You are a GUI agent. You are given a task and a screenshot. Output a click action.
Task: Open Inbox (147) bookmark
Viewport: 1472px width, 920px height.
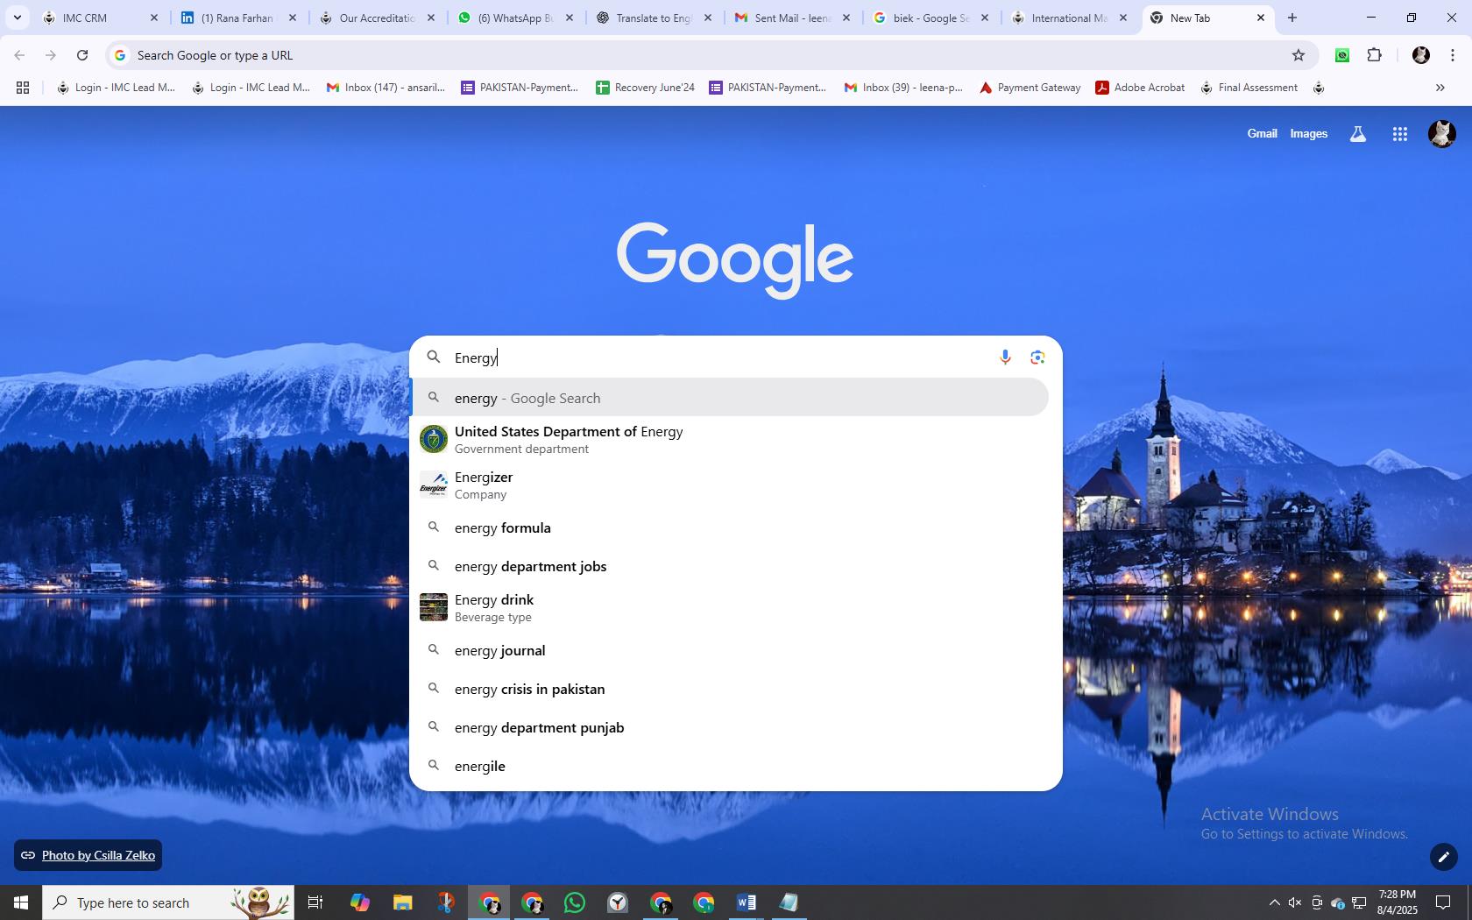[x=386, y=88]
